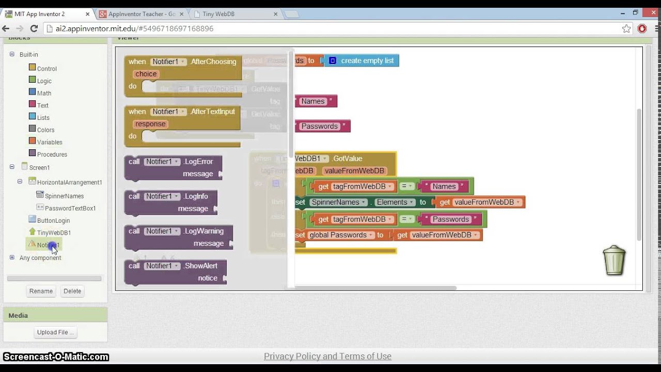The height and width of the screenshot is (372, 661).
Task: Pick the Notifier1 LogInfo call block
Action: (x=170, y=203)
